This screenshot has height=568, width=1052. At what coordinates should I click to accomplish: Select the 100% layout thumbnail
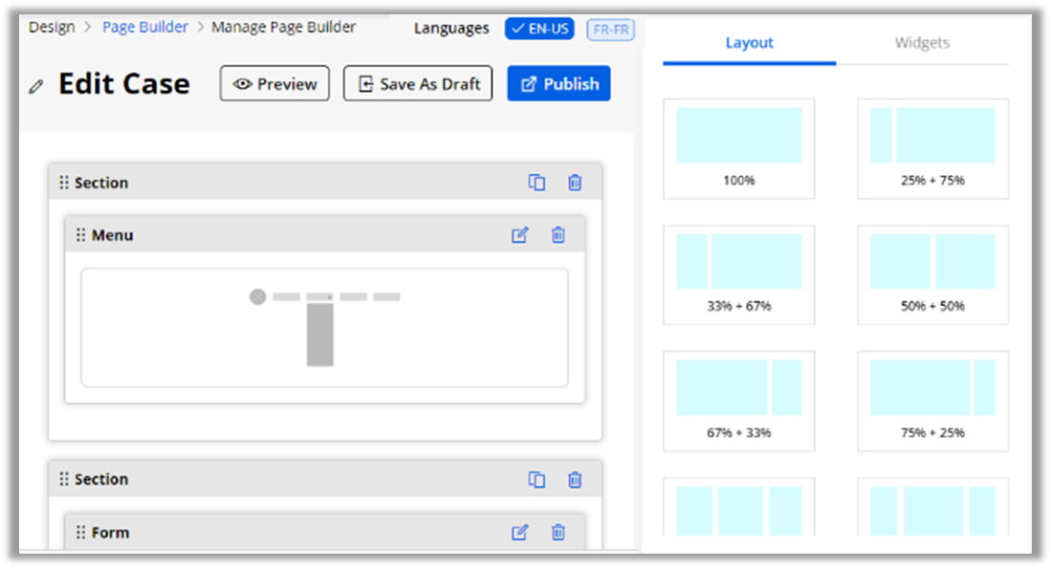click(738, 148)
